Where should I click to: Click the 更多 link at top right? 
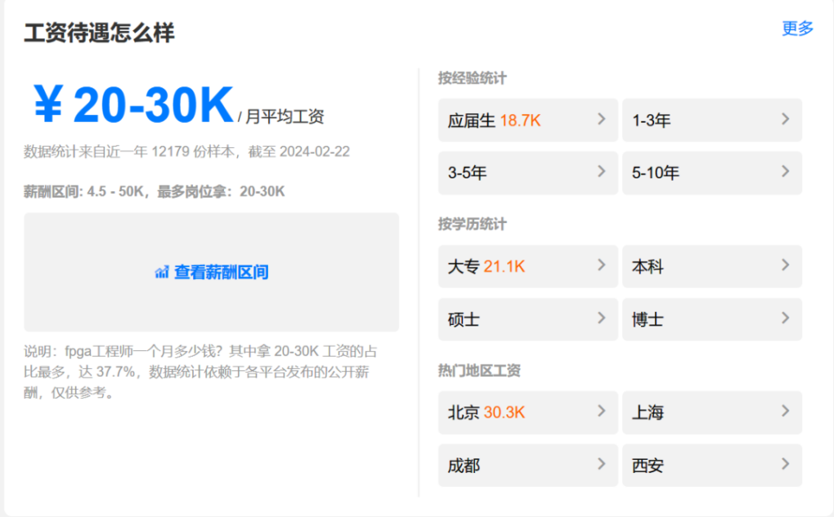point(797,28)
